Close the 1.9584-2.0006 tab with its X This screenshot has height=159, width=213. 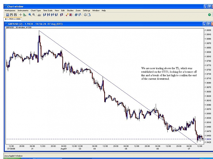click(6, 19)
